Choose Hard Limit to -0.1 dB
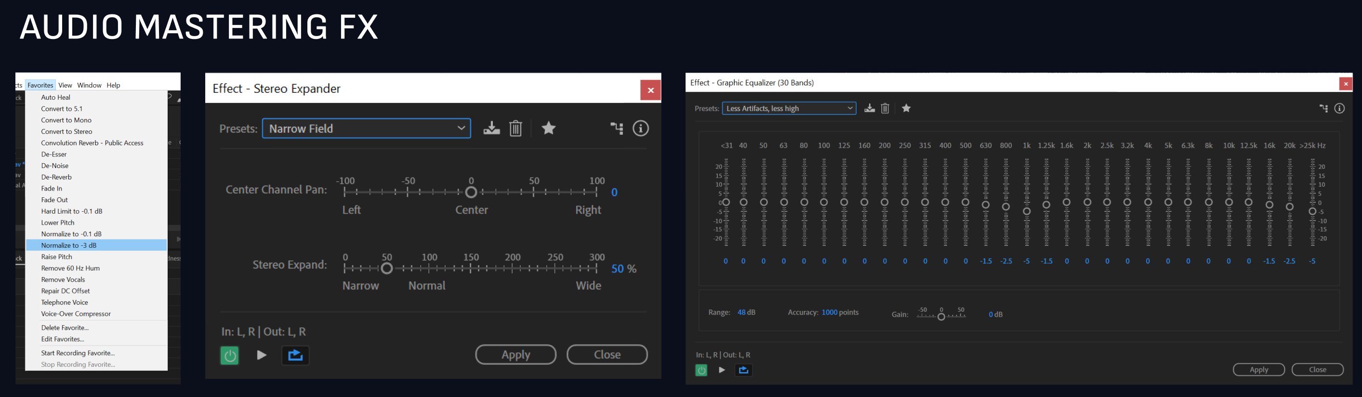 (96, 211)
